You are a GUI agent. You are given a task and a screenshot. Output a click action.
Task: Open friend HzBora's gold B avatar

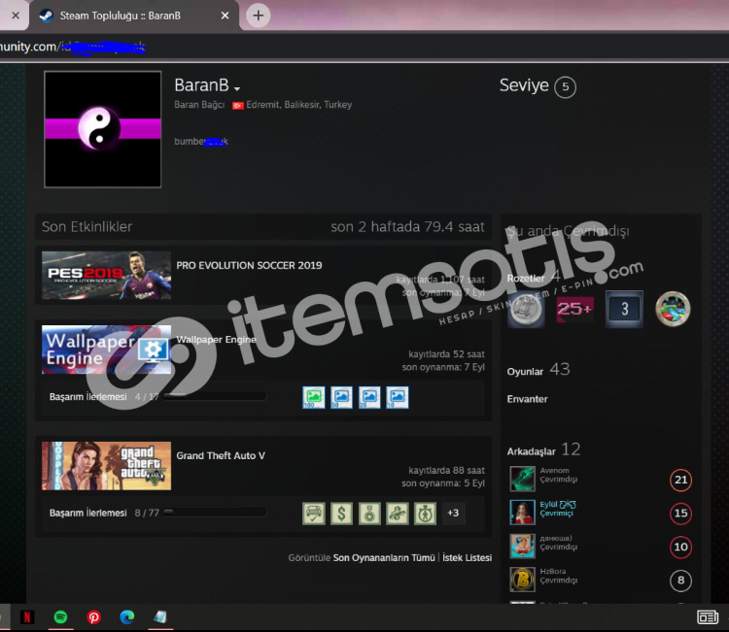pyautogui.click(x=523, y=580)
